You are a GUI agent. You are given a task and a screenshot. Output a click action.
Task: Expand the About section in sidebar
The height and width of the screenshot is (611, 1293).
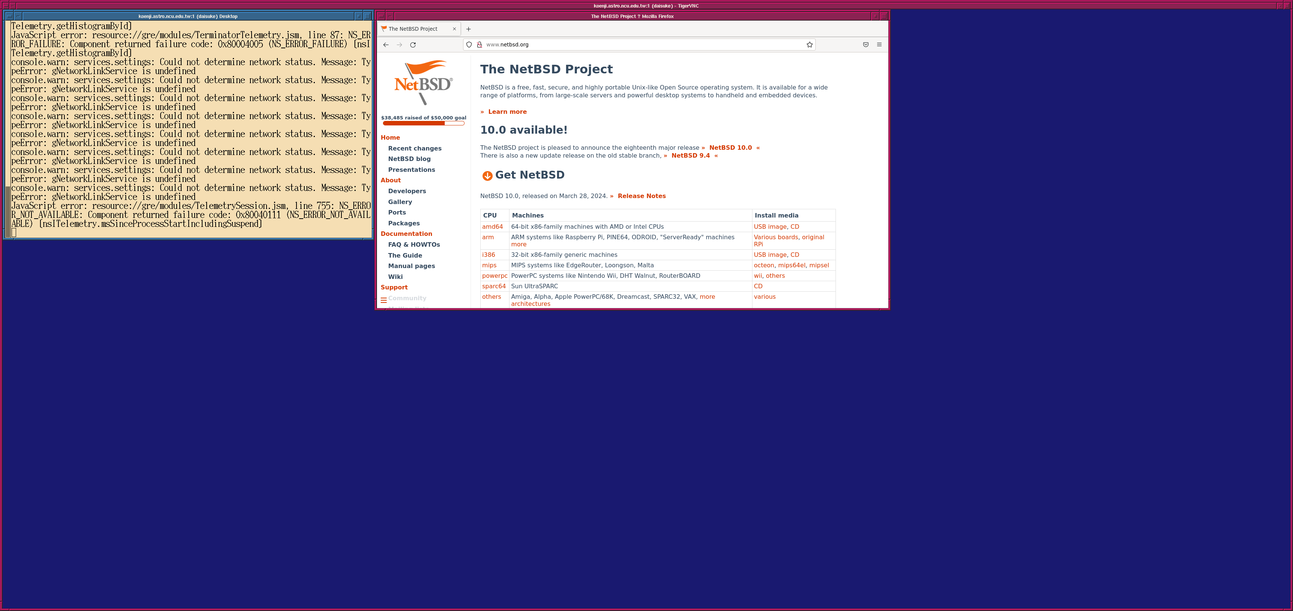point(391,180)
